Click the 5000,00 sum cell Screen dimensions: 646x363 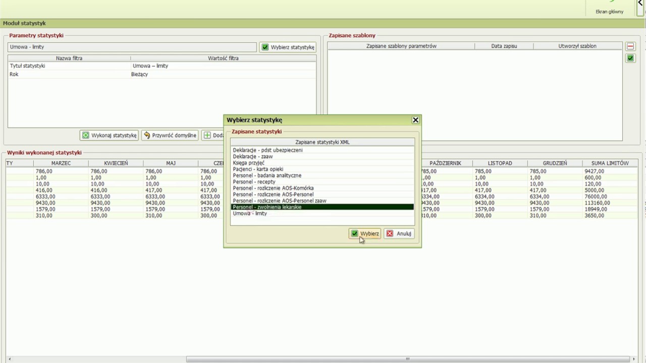[594, 191]
